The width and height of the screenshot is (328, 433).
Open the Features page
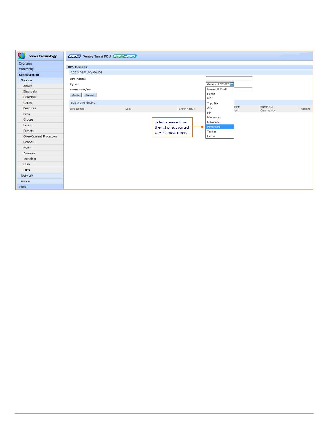click(40, 108)
